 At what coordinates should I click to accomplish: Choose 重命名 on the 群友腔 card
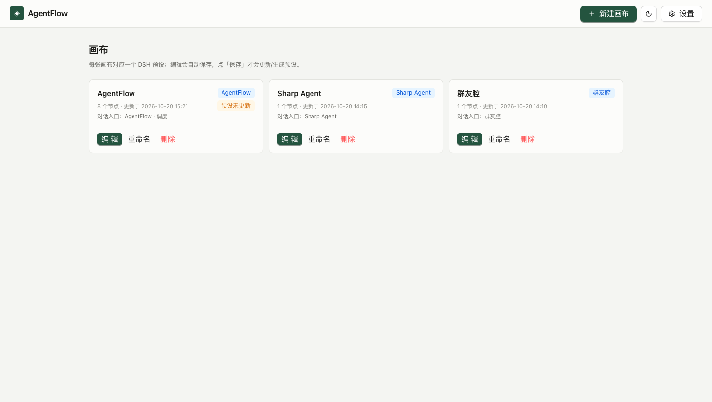[499, 139]
